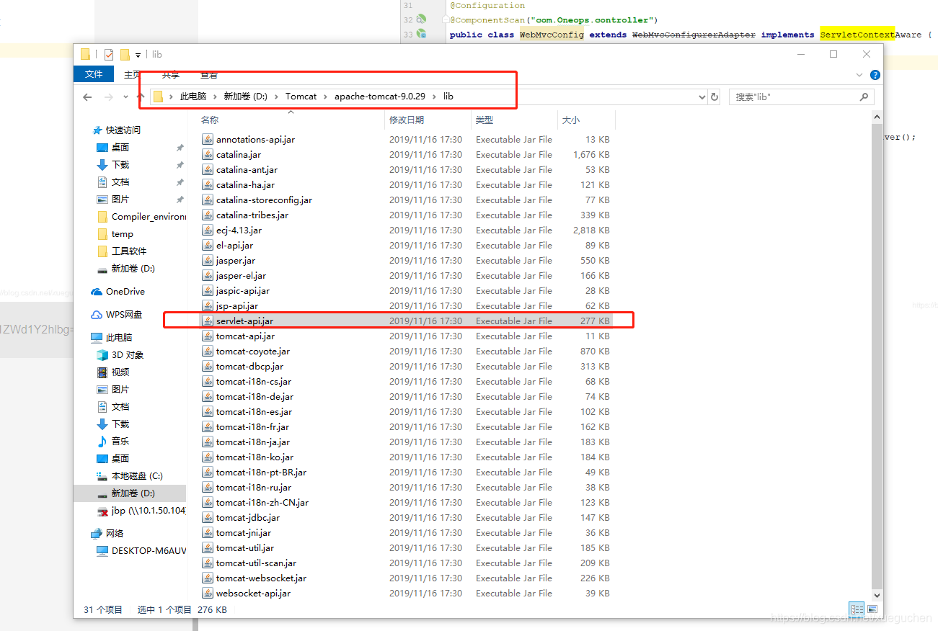
Task: Select the tomcat-dbcp.jar file icon
Action: 208,367
